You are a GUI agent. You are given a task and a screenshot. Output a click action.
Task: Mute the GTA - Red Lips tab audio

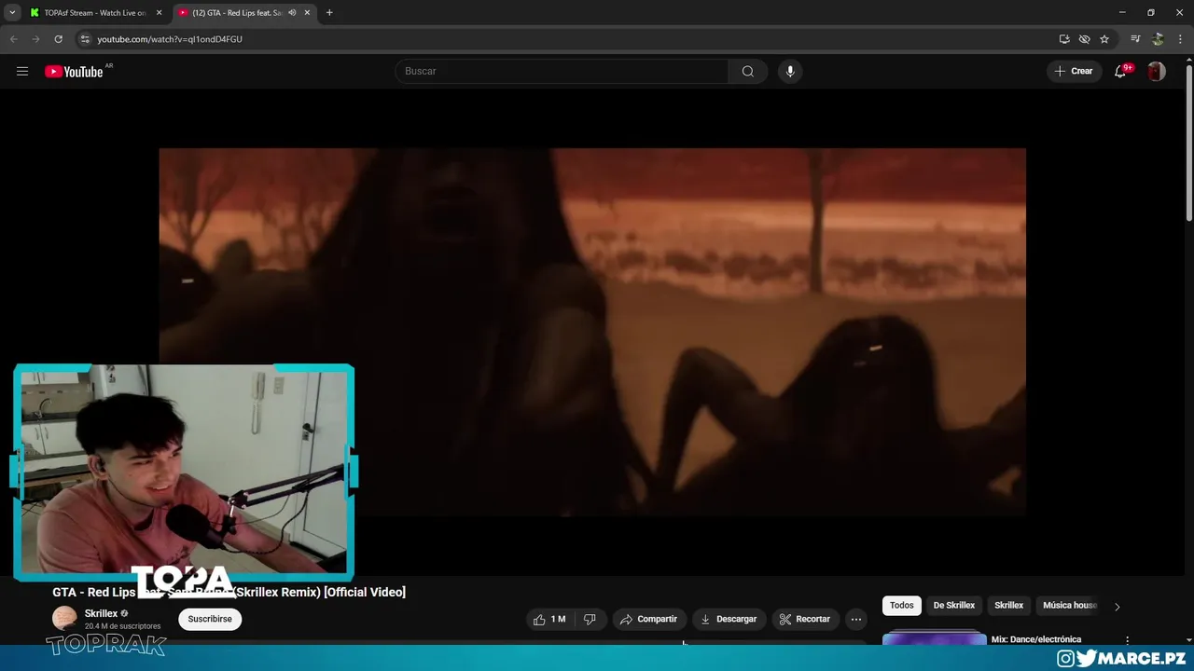point(292,13)
